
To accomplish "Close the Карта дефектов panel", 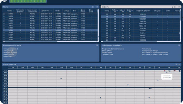I will 179,64.
